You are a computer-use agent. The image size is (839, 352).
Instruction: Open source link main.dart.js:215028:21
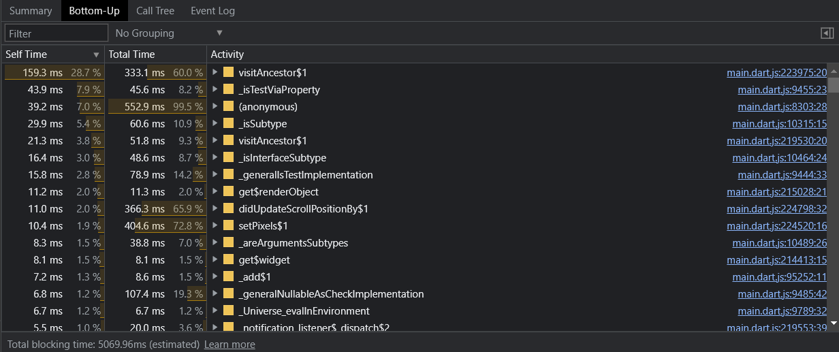point(776,191)
